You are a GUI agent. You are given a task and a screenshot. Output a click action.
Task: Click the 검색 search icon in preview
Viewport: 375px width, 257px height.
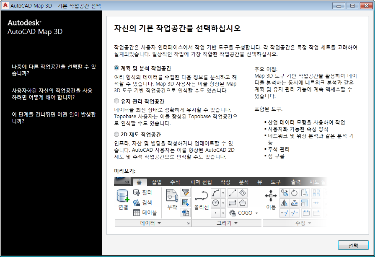click(x=137, y=202)
